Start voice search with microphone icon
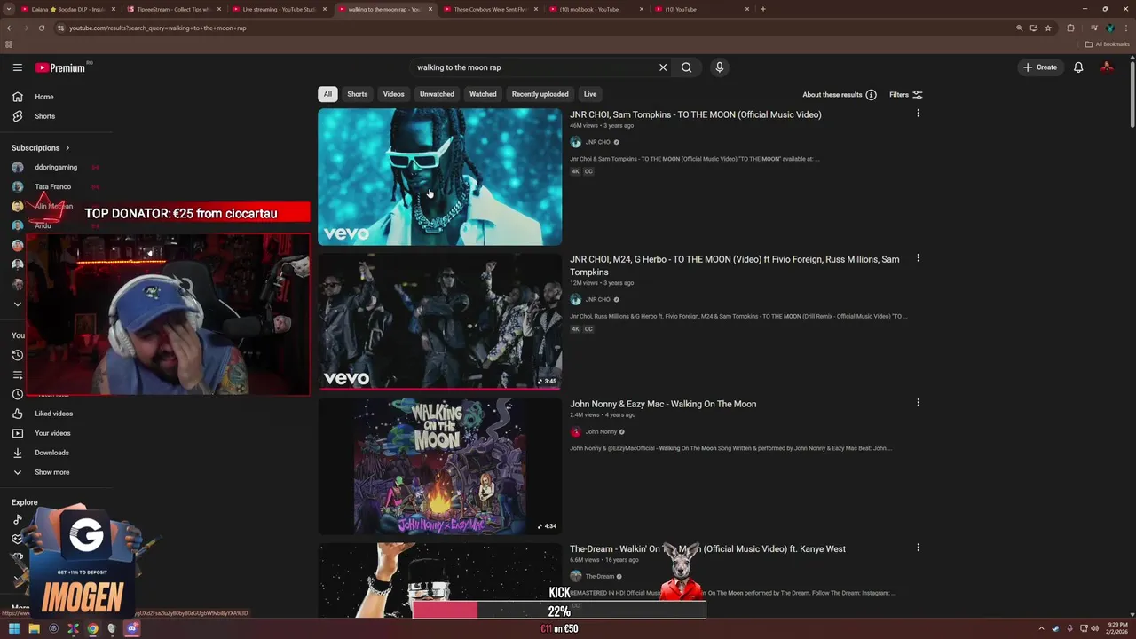The width and height of the screenshot is (1136, 639). [720, 67]
